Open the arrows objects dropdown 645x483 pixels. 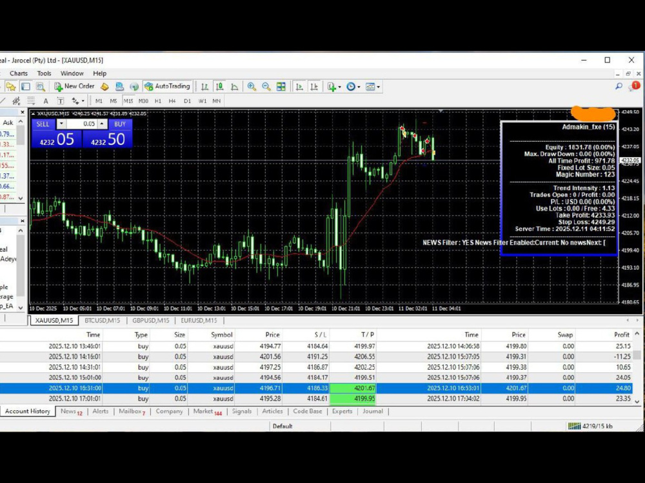coord(77,101)
